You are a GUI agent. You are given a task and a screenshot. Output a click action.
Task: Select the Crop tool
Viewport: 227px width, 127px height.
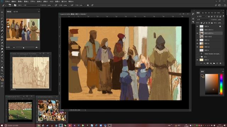point(2,24)
